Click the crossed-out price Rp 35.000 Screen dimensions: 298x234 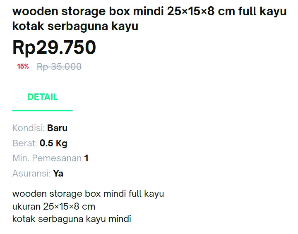pyautogui.click(x=59, y=67)
